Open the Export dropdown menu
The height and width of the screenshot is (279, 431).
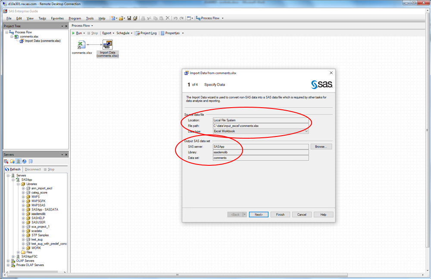[x=113, y=33]
